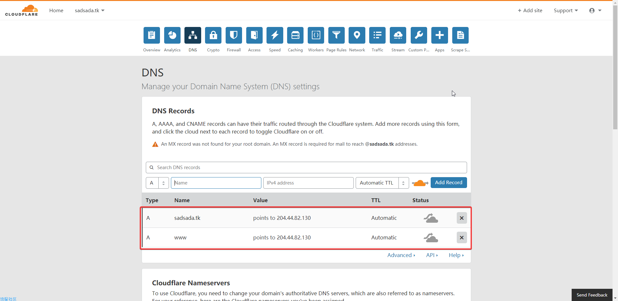
Task: Click value 204.44.82.130 of www record
Action: (x=294, y=237)
